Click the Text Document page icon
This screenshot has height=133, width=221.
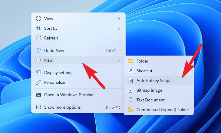point(130,100)
